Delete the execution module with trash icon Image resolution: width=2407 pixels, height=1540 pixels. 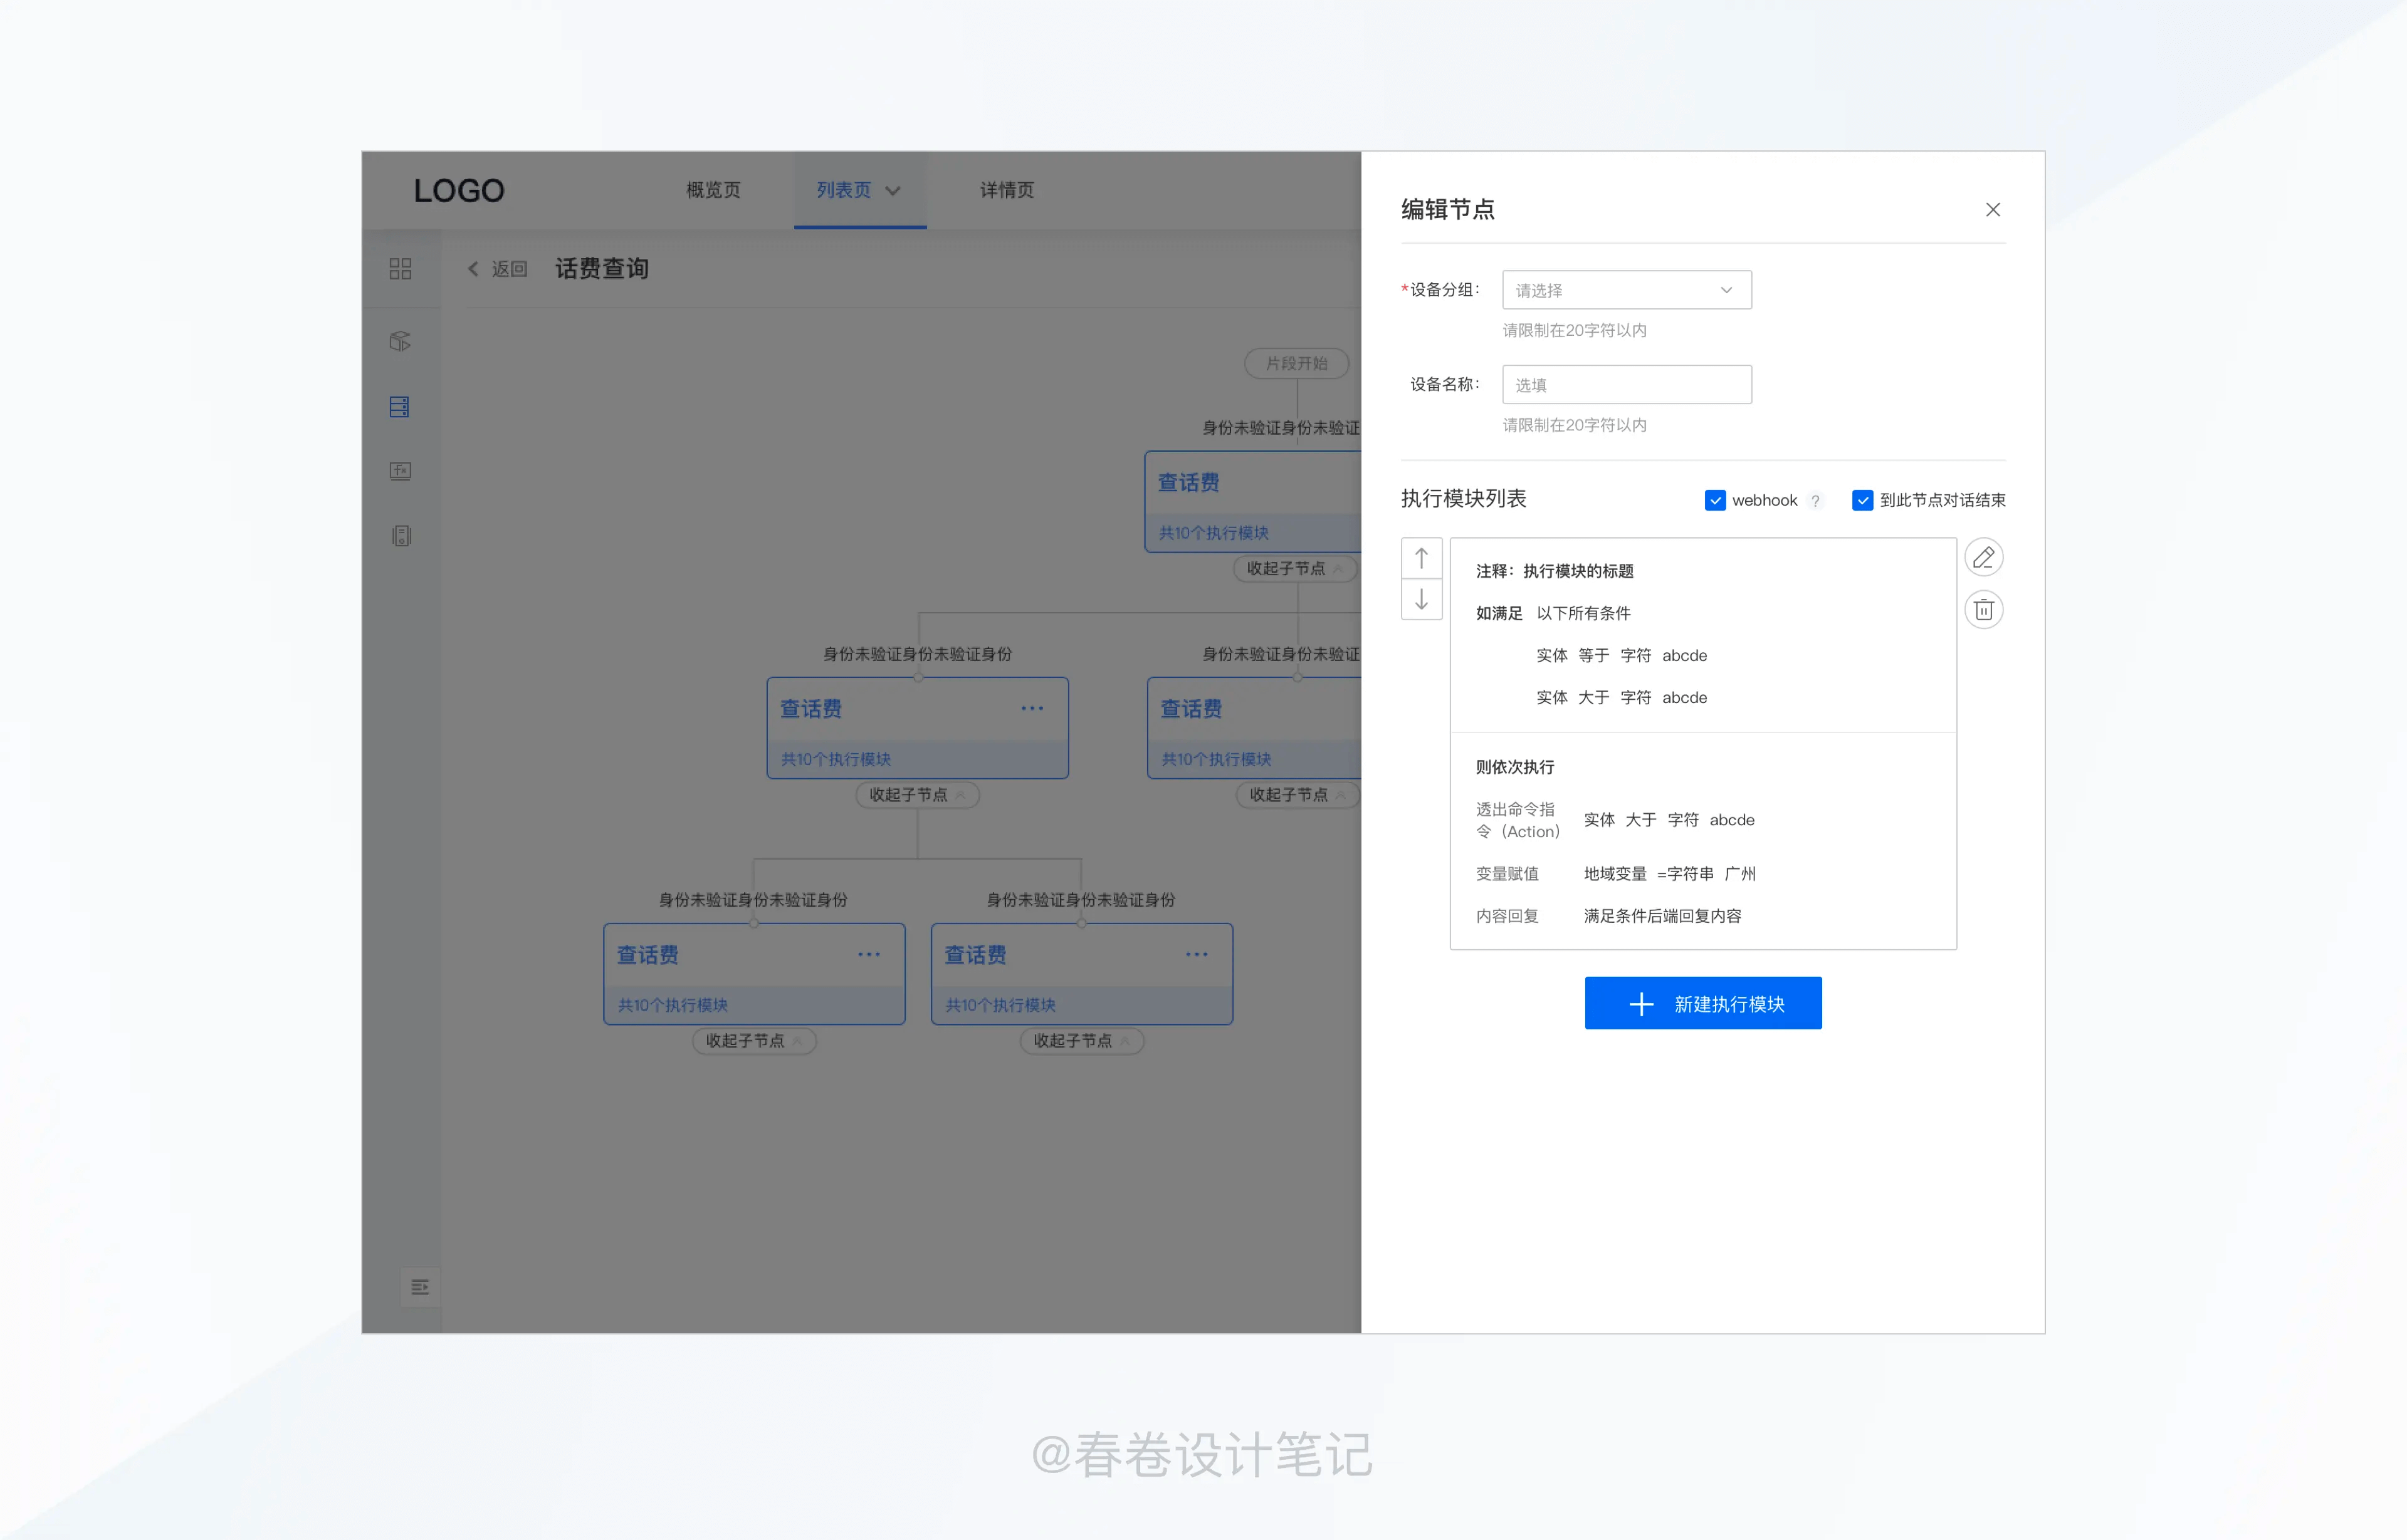tap(1983, 610)
